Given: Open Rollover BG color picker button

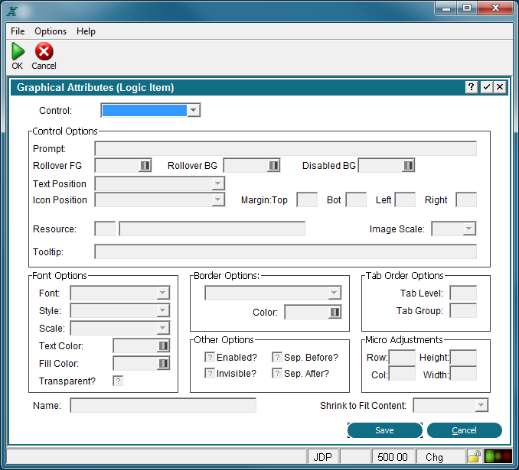Looking at the screenshot, I should click(x=273, y=165).
